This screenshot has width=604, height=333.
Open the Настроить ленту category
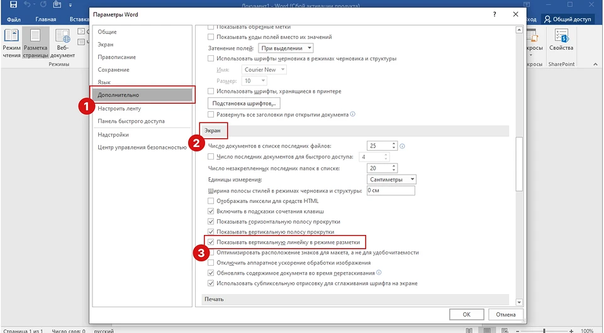119,108
